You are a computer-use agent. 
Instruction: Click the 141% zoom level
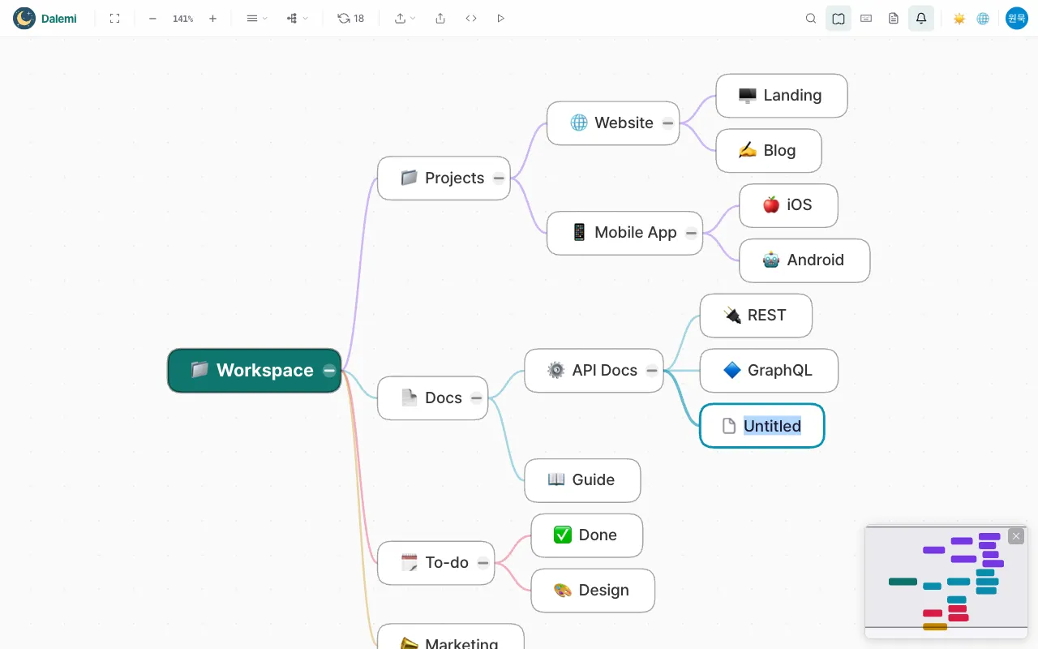pos(182,19)
